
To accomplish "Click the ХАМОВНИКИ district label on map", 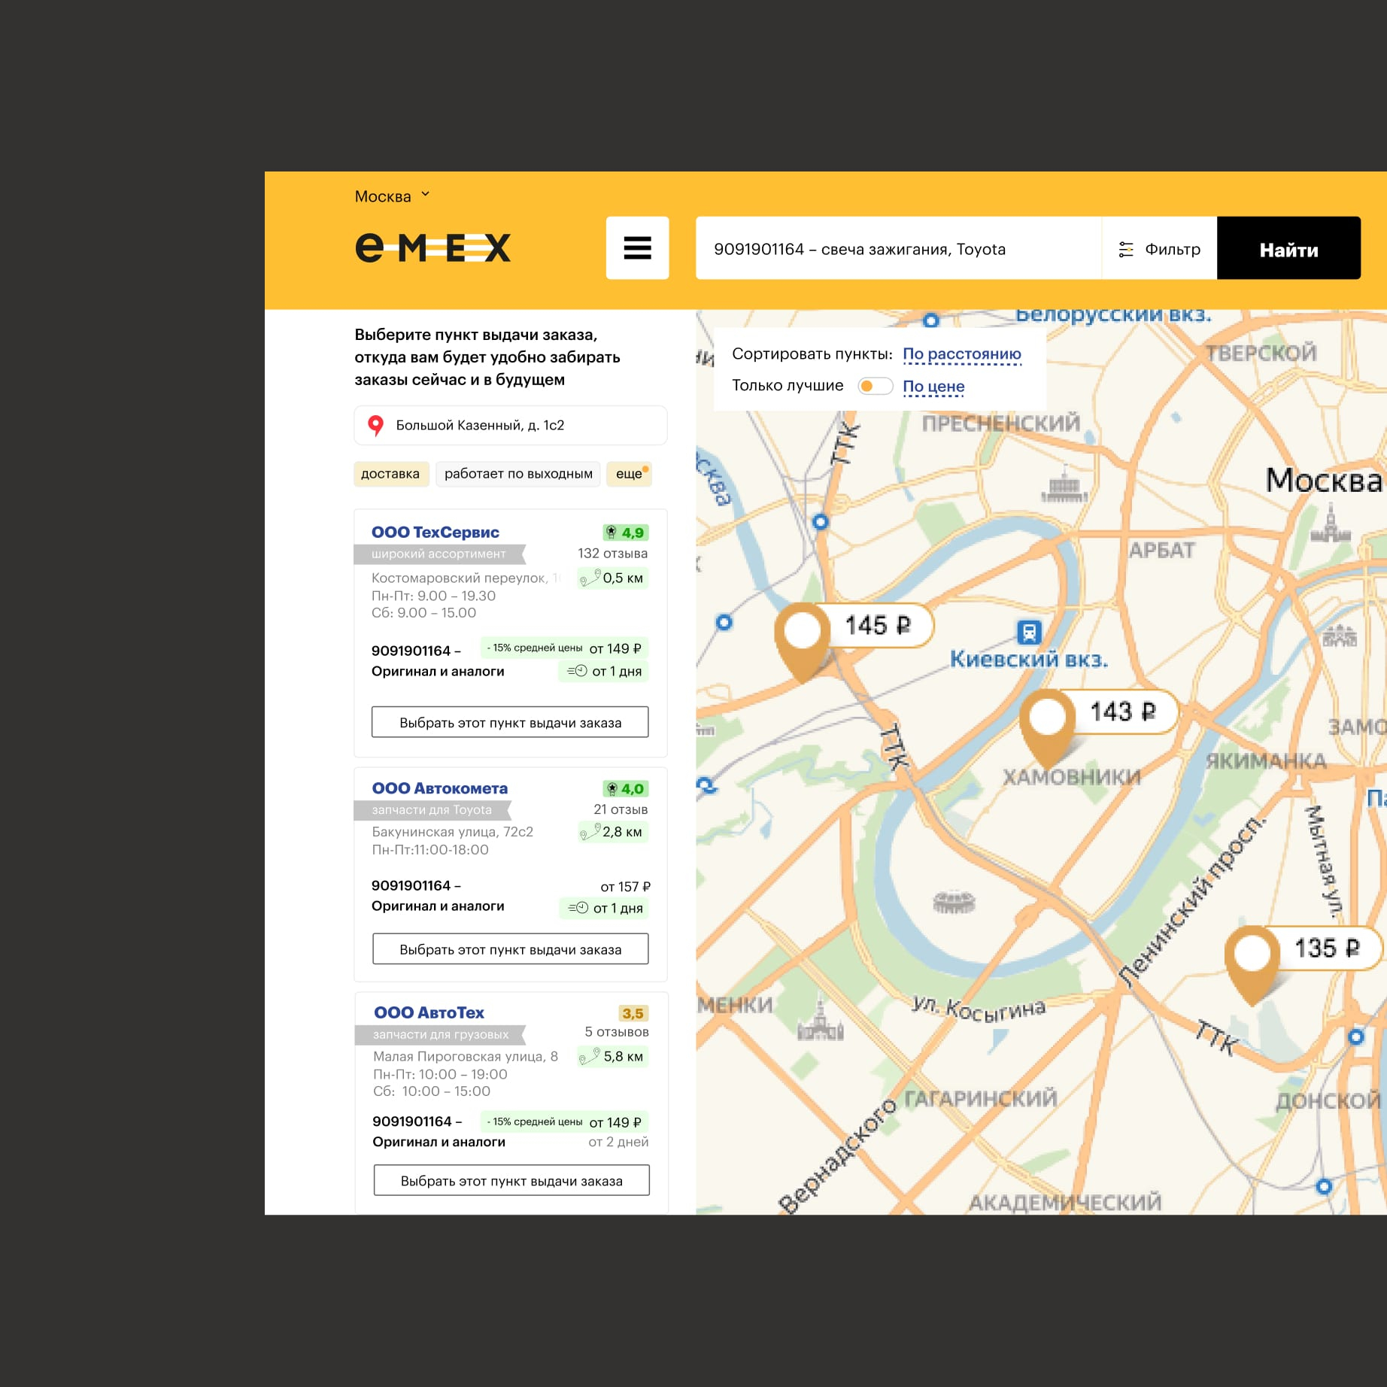I will pos(1071,777).
